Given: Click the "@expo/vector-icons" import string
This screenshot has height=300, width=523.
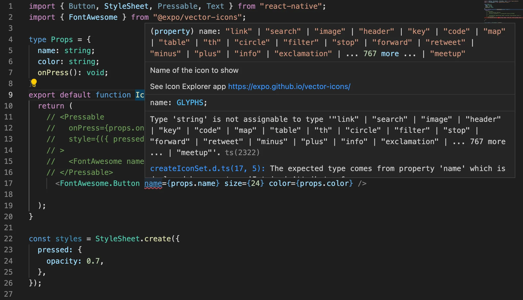Looking at the screenshot, I should click(197, 17).
